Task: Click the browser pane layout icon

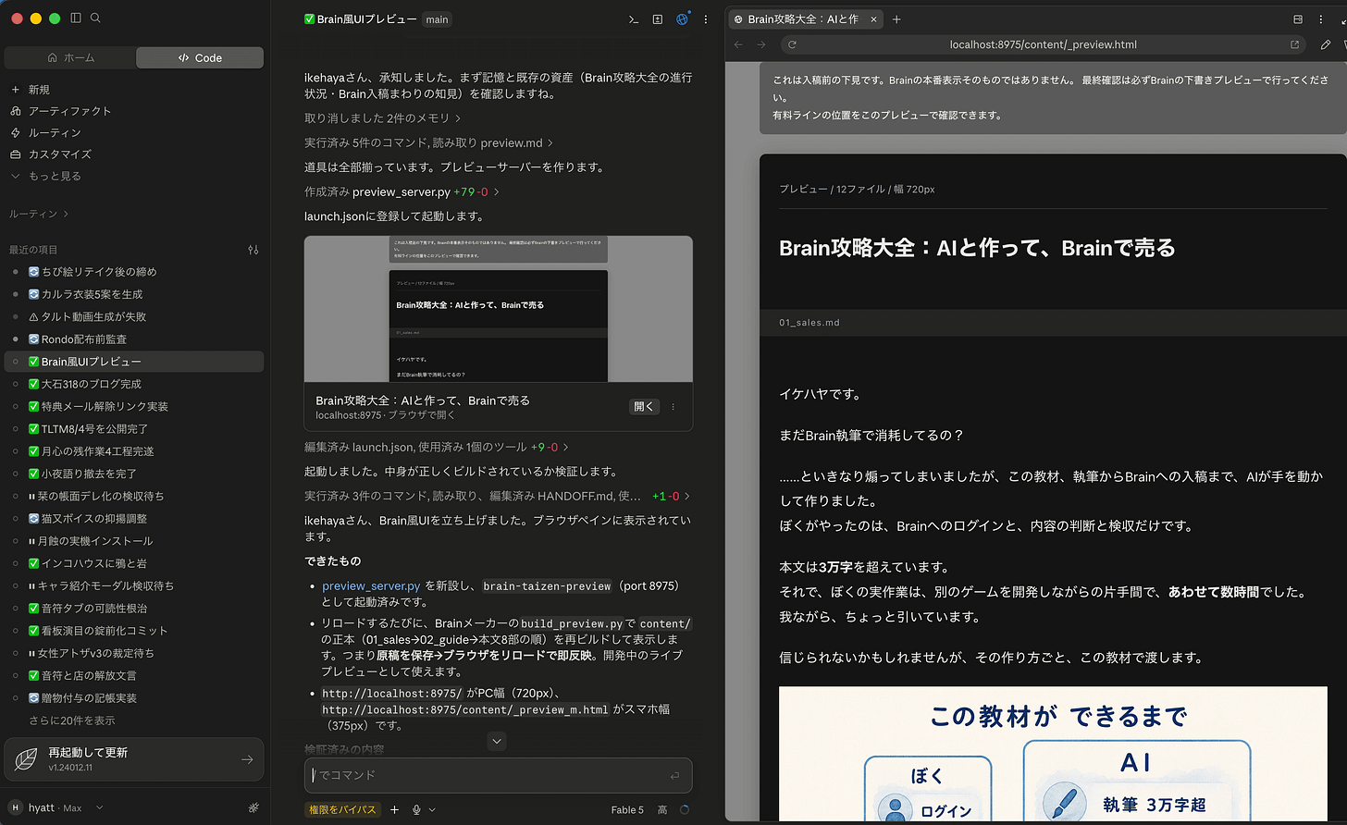Action: pos(1298,18)
